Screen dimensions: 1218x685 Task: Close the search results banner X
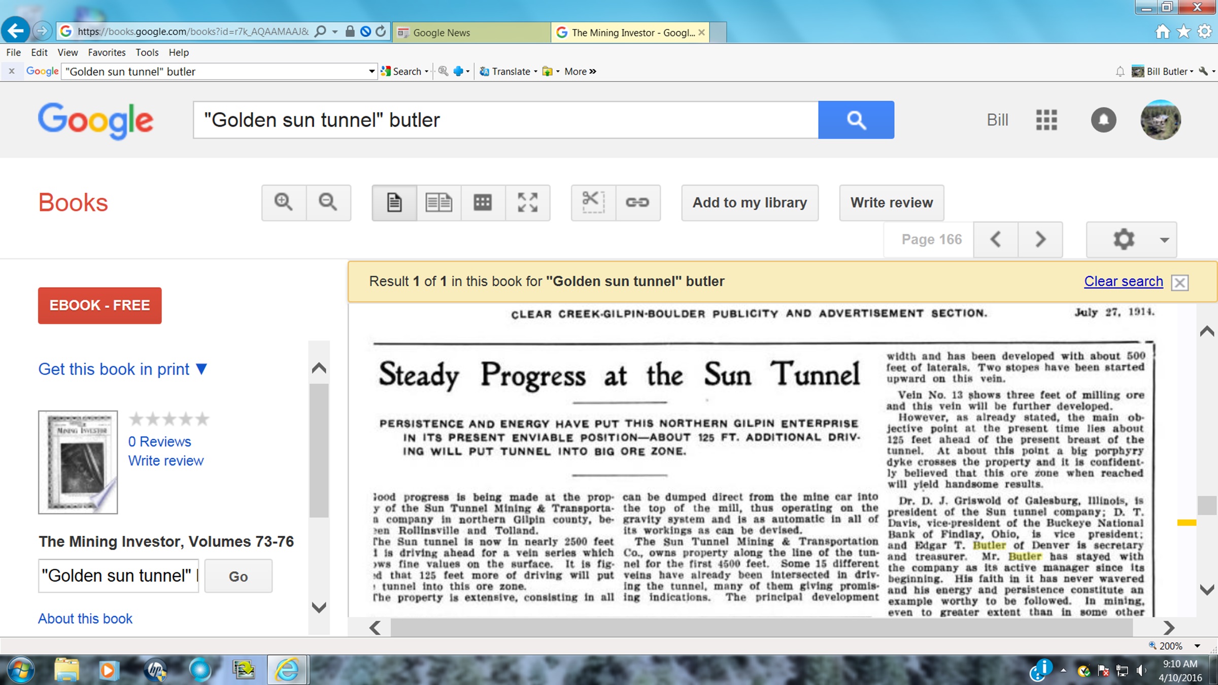coord(1180,283)
